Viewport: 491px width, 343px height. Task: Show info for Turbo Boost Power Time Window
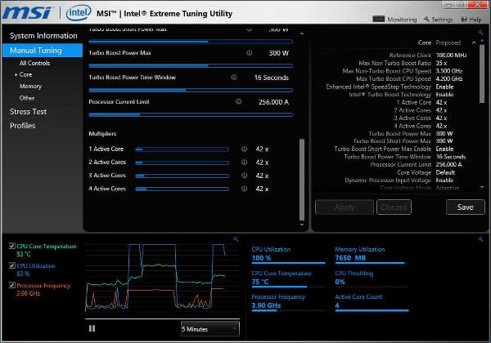tap(234, 77)
